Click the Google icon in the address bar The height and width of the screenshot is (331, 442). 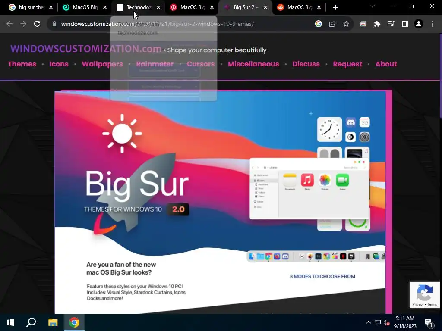pyautogui.click(x=319, y=24)
